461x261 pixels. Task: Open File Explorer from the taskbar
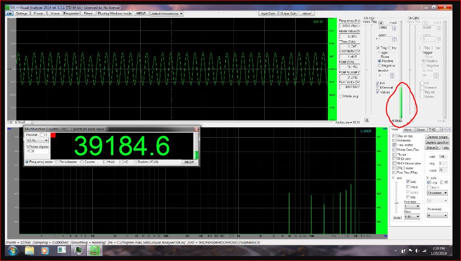coord(30,251)
